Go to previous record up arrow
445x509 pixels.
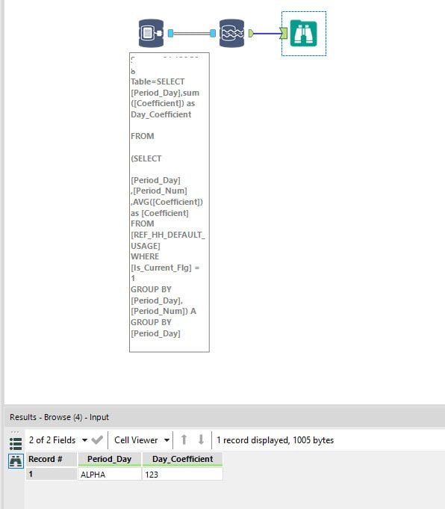[184, 439]
